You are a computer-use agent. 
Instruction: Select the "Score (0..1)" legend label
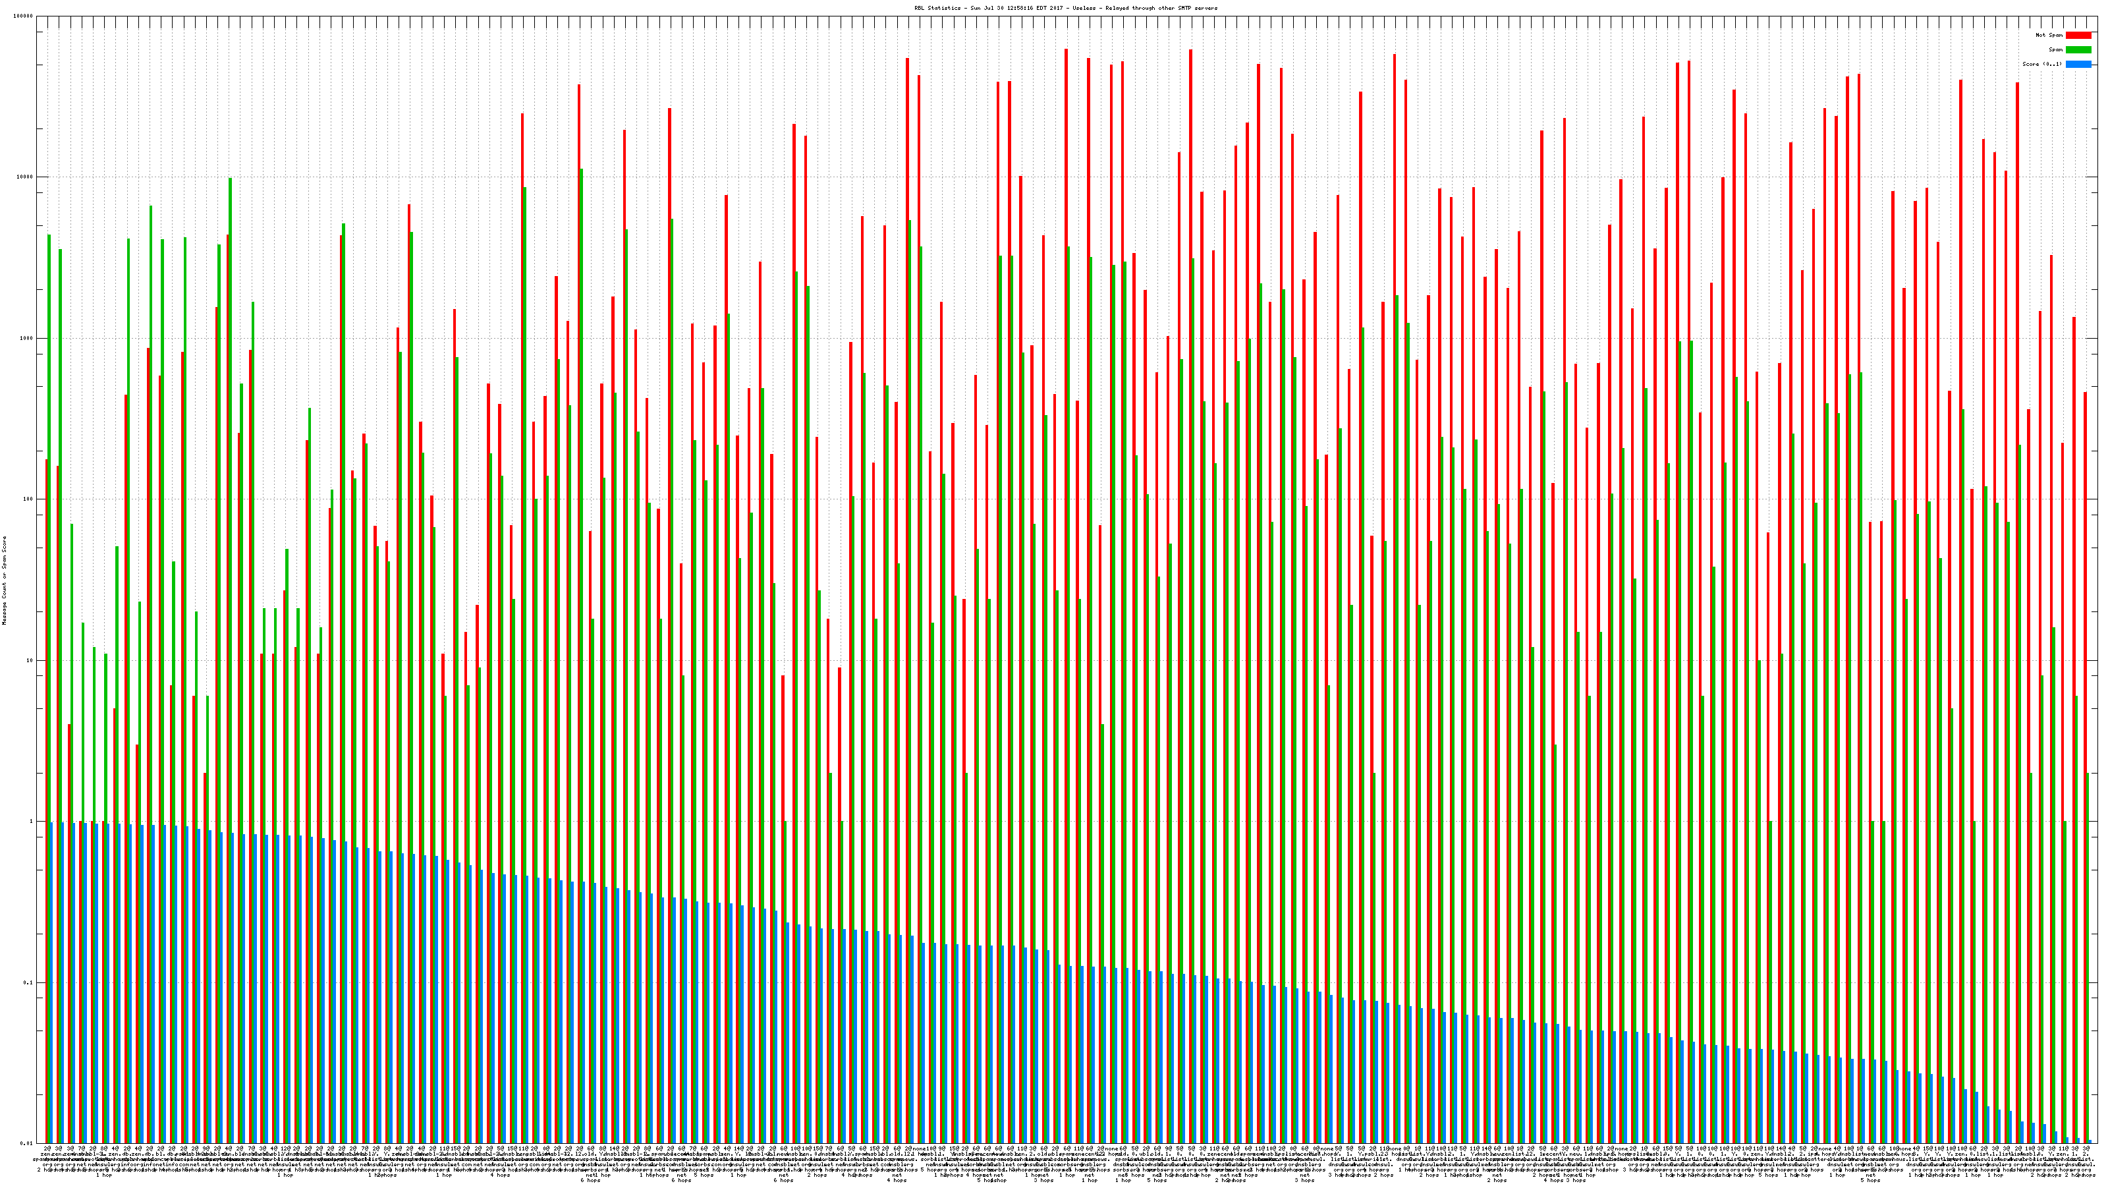(2041, 64)
